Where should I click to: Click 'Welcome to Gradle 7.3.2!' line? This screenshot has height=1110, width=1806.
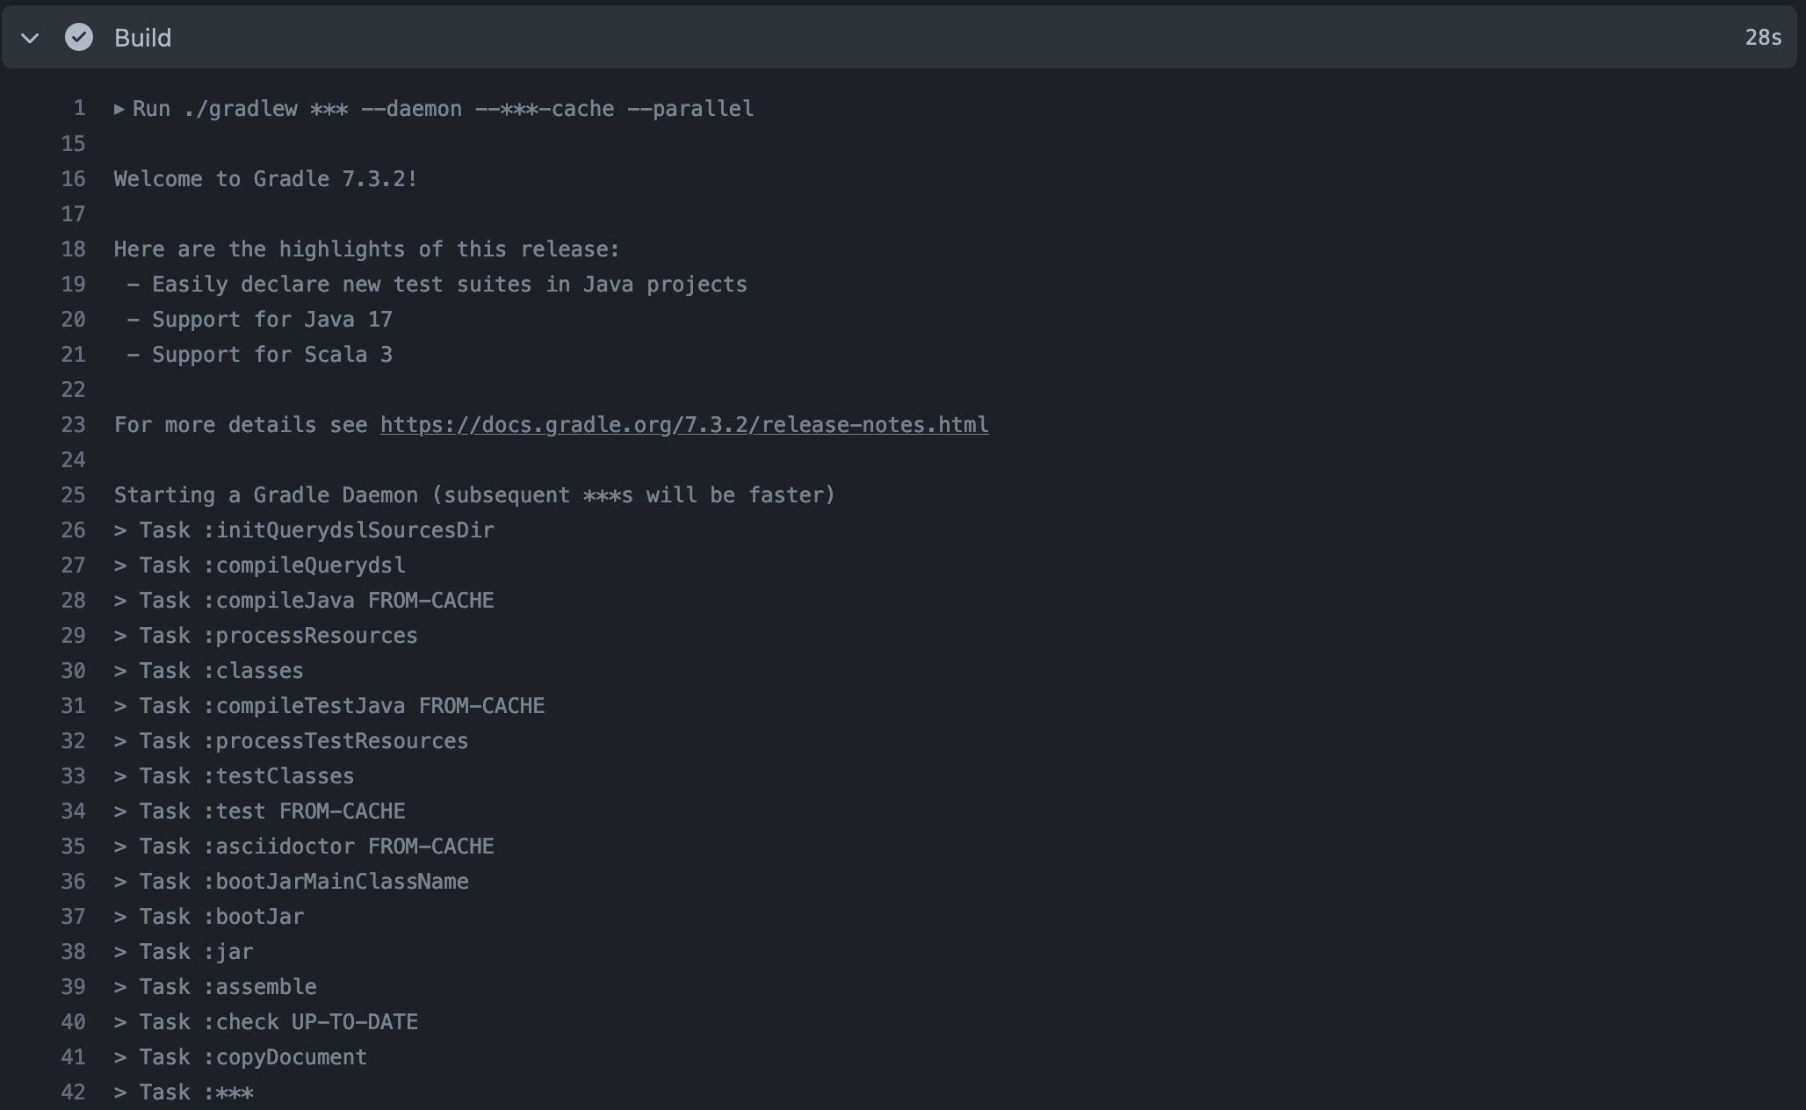click(x=265, y=179)
